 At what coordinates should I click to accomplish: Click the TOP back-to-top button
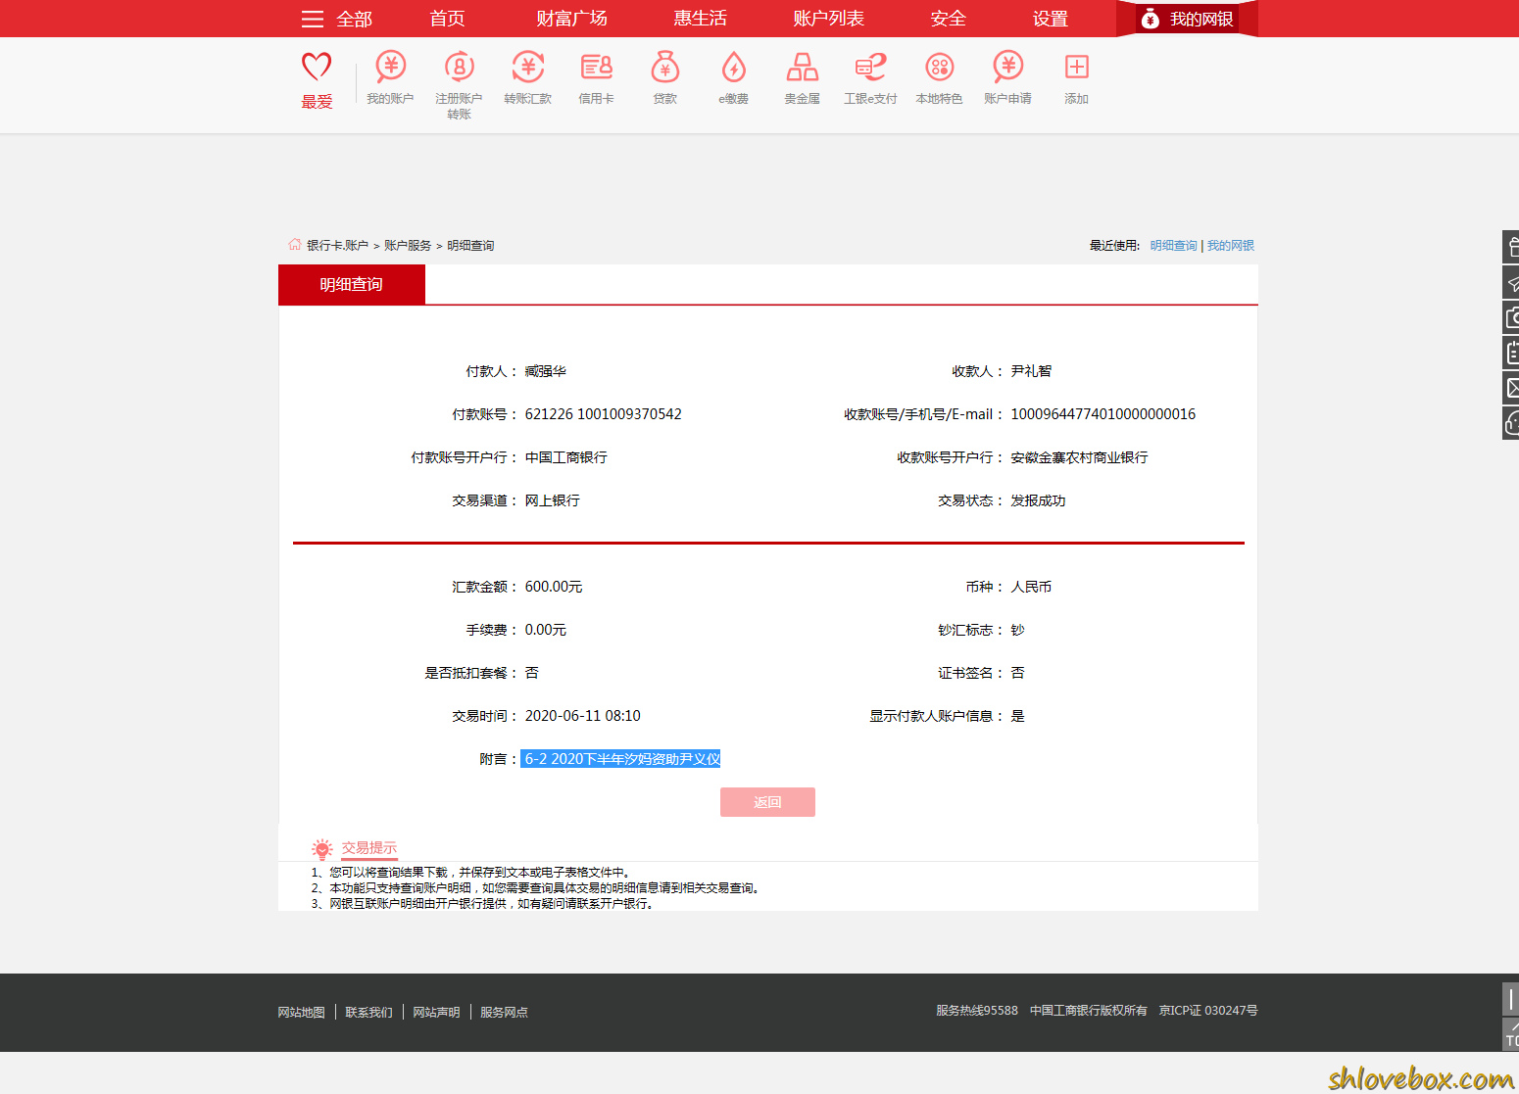[x=1511, y=1034]
